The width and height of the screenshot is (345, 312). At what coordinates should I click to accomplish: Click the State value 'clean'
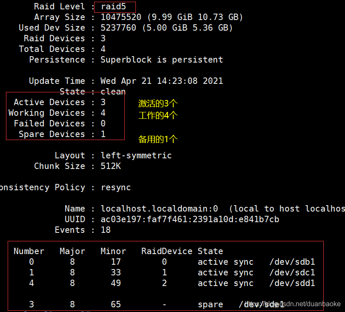(x=113, y=92)
